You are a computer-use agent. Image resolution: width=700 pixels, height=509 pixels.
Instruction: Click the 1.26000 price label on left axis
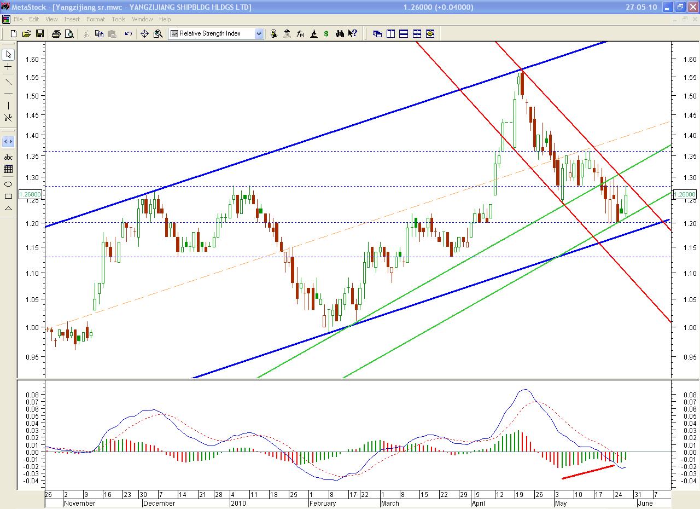[31, 194]
